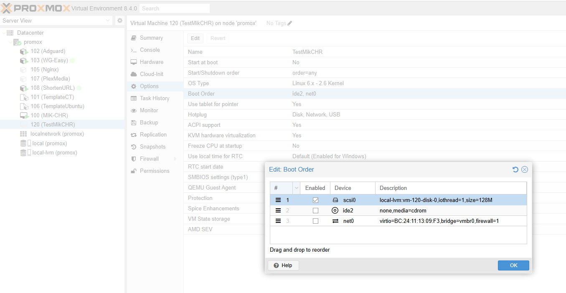The image size is (566, 293).
Task: Select the Freeze CPU at startup row
Action: 375,146
